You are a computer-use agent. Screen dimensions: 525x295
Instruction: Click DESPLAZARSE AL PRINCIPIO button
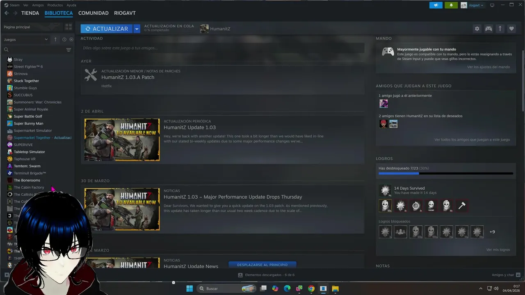tap(262, 265)
